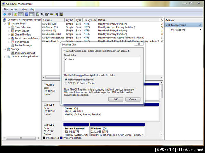Click the vertical scrollbar thumb in disk pane

pyautogui.click(x=161, y=91)
